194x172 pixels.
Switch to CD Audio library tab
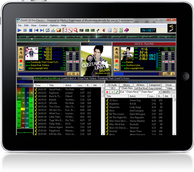(112, 85)
